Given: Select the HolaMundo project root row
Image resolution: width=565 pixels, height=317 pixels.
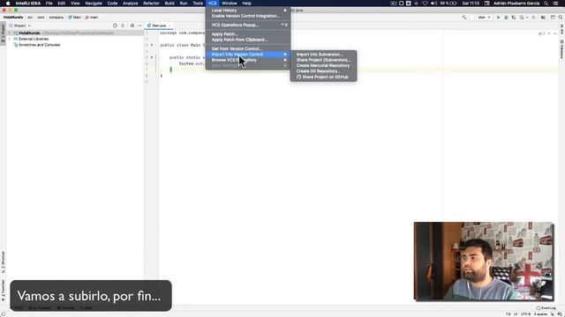Looking at the screenshot, I should pyautogui.click(x=75, y=33).
